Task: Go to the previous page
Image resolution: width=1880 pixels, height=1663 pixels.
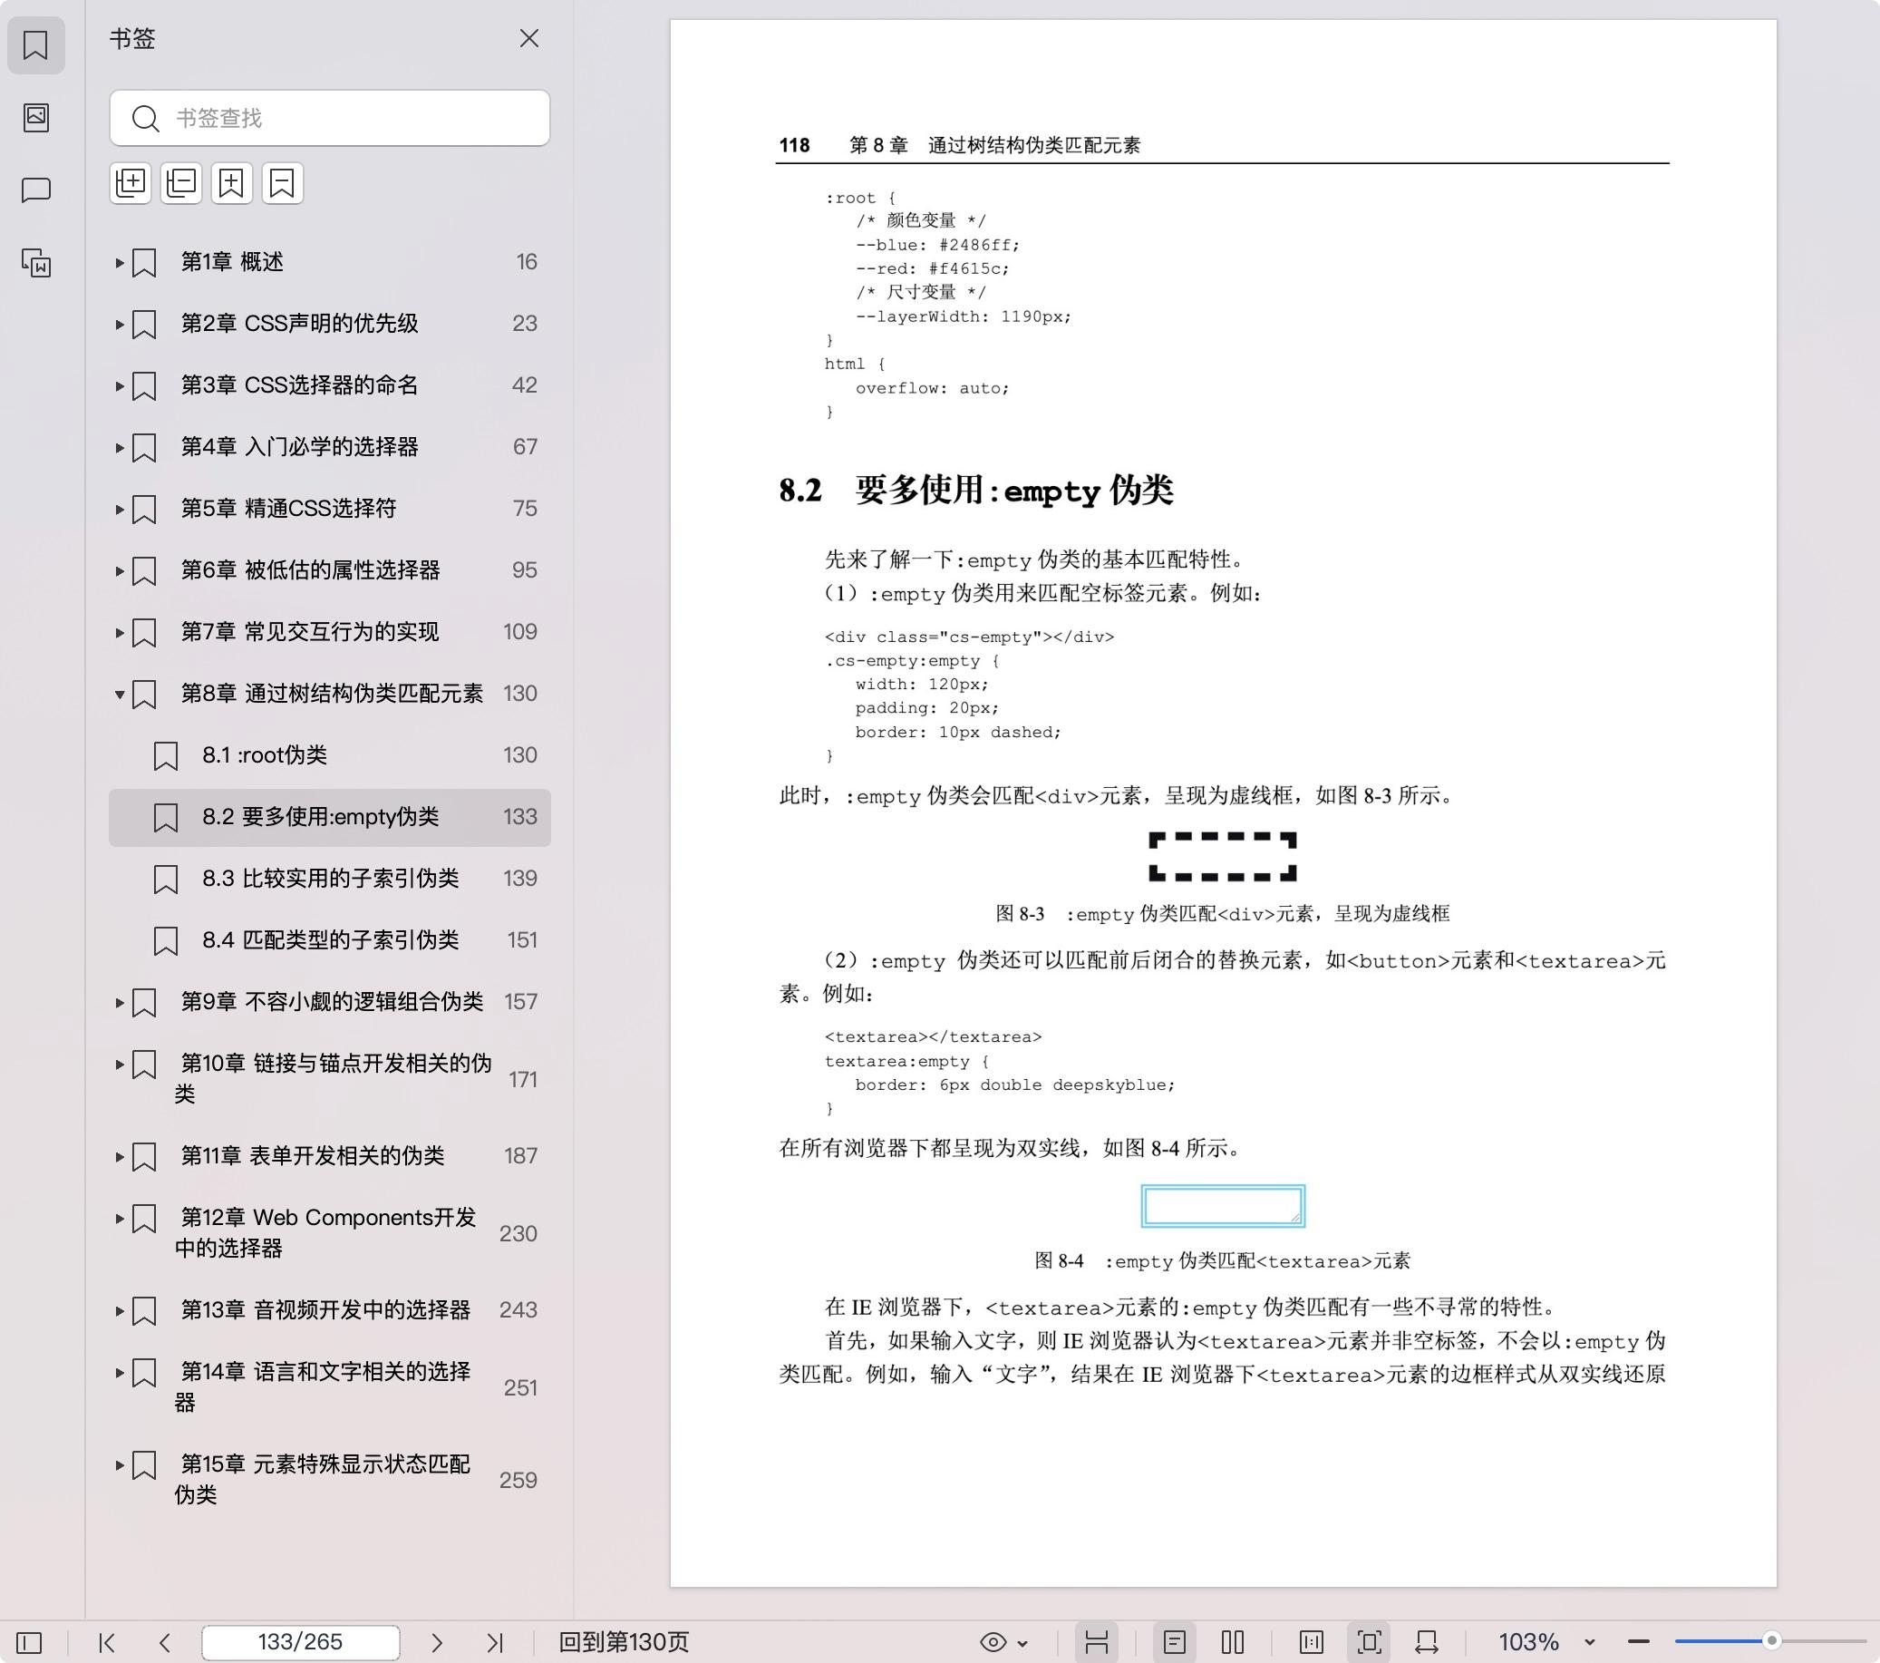Action: point(165,1642)
